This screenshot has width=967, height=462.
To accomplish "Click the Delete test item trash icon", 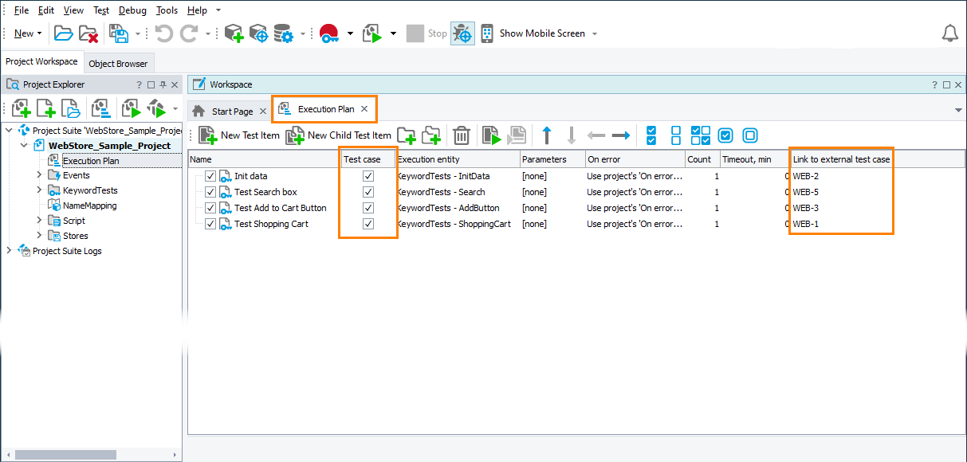I will point(461,135).
